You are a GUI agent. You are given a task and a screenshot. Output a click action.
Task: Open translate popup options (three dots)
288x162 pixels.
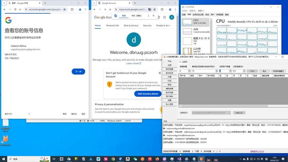pyautogui.click(x=148, y=16)
